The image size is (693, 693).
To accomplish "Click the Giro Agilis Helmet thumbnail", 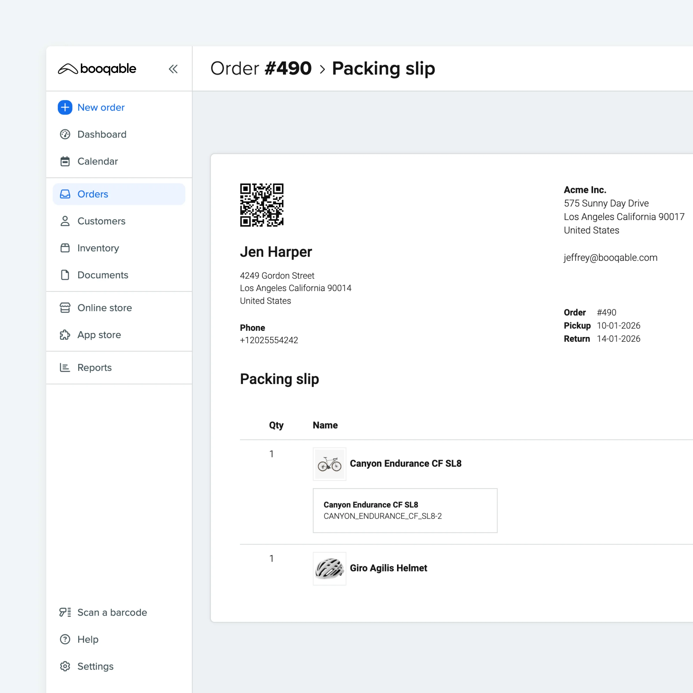I will point(329,569).
